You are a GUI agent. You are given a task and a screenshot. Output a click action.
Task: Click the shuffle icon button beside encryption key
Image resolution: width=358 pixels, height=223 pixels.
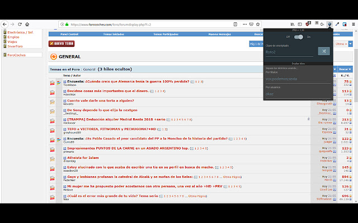(x=323, y=51)
